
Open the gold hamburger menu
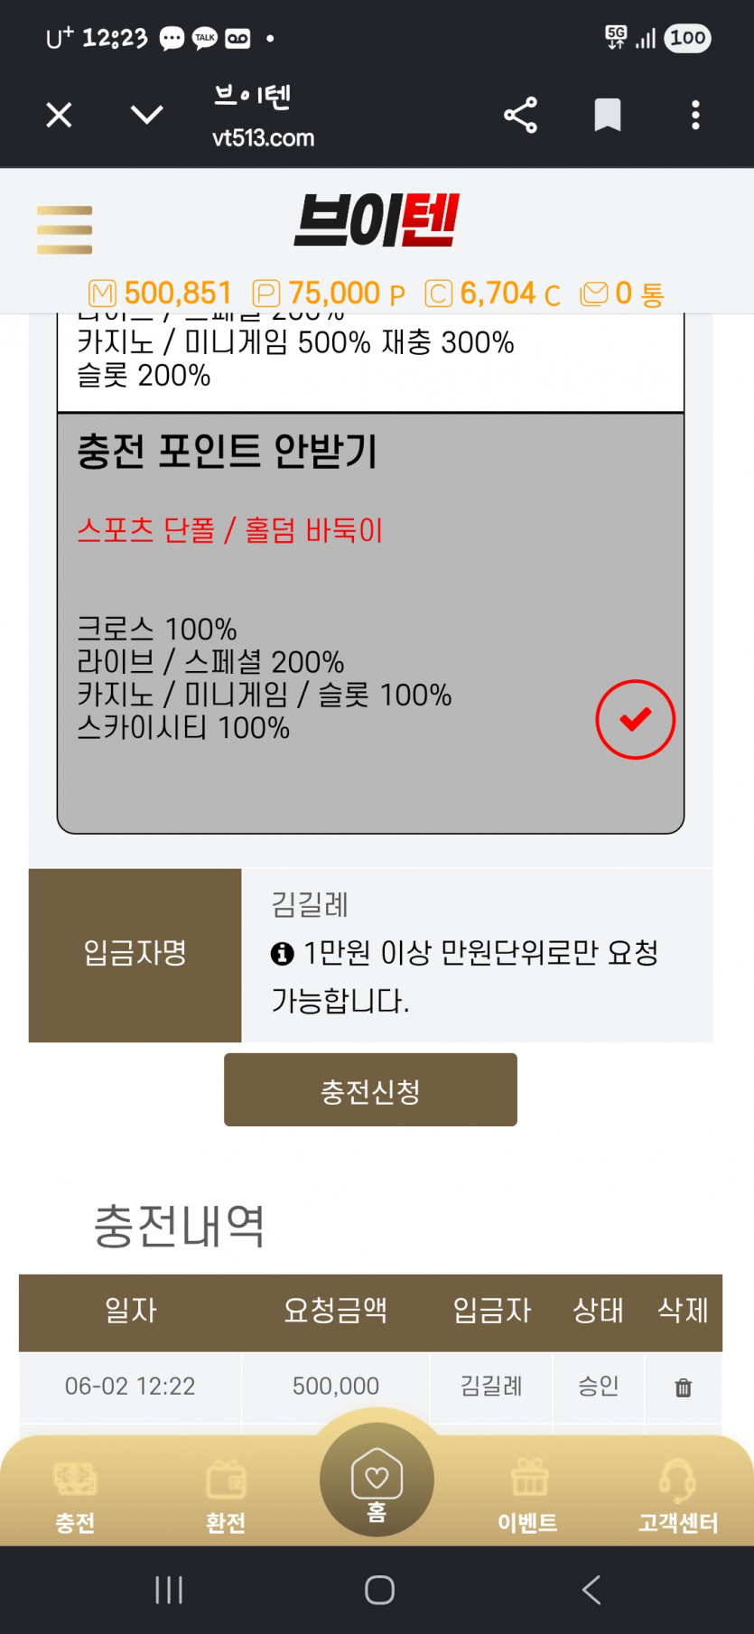click(64, 229)
